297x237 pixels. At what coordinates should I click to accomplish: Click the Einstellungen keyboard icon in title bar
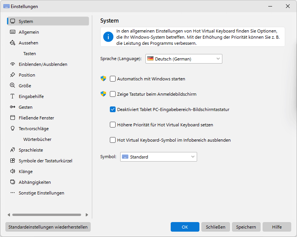click(x=7, y=6)
